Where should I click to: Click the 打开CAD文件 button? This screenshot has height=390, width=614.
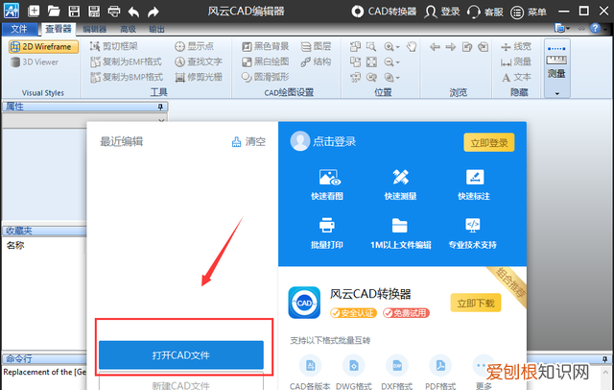click(x=181, y=355)
